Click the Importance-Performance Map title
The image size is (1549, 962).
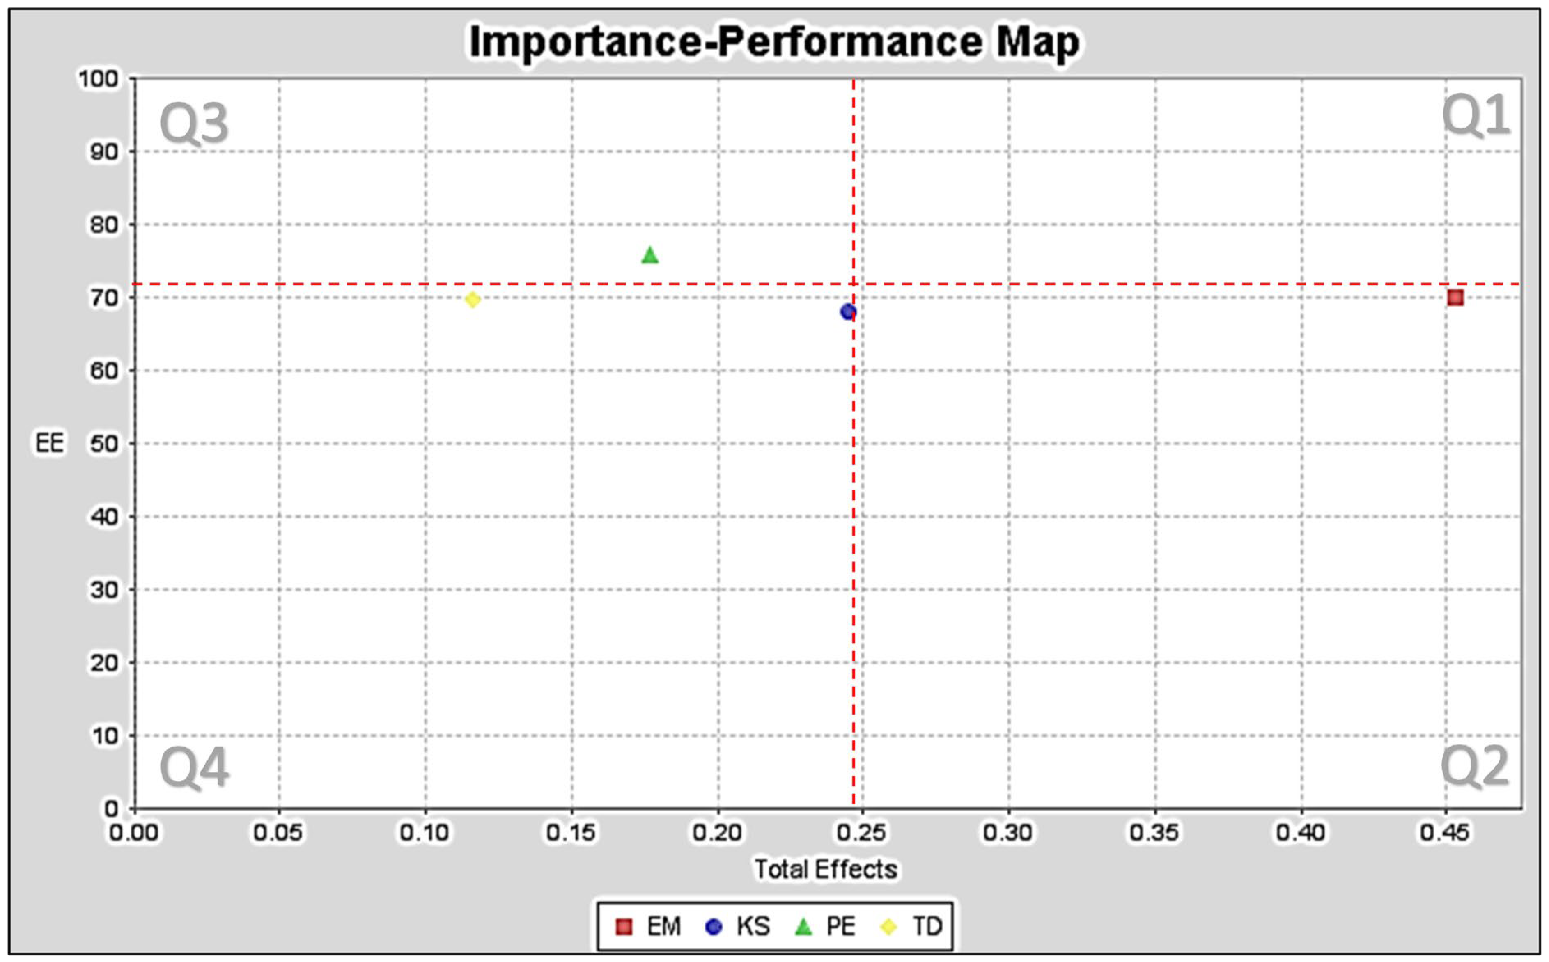(x=774, y=42)
